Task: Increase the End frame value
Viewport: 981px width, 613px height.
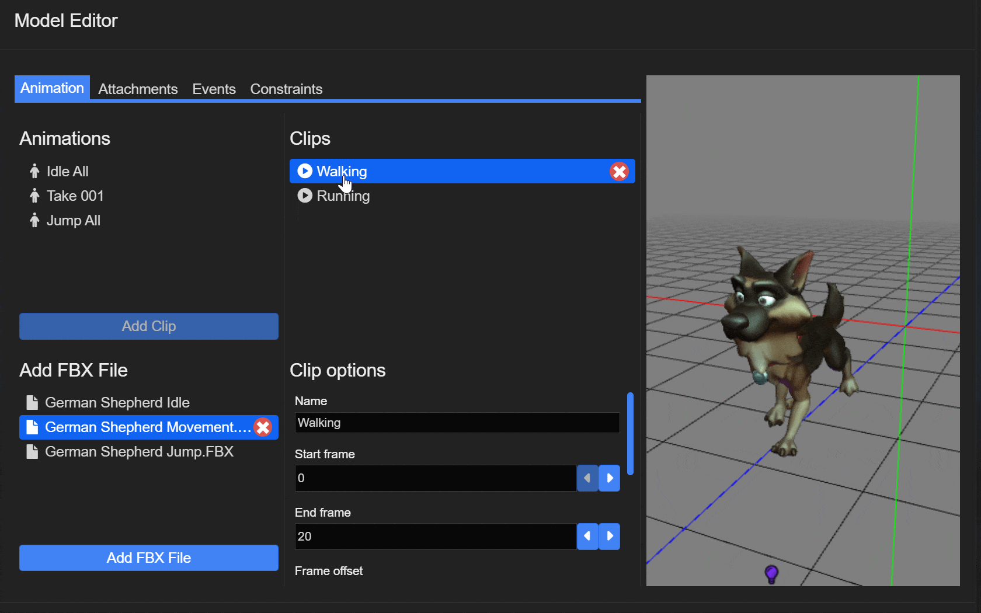Action: [x=610, y=537]
